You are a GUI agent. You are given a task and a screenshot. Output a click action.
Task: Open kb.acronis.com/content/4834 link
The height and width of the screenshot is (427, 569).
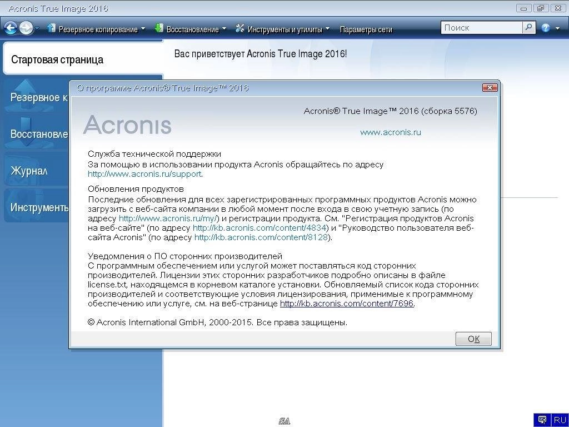pyautogui.click(x=259, y=228)
